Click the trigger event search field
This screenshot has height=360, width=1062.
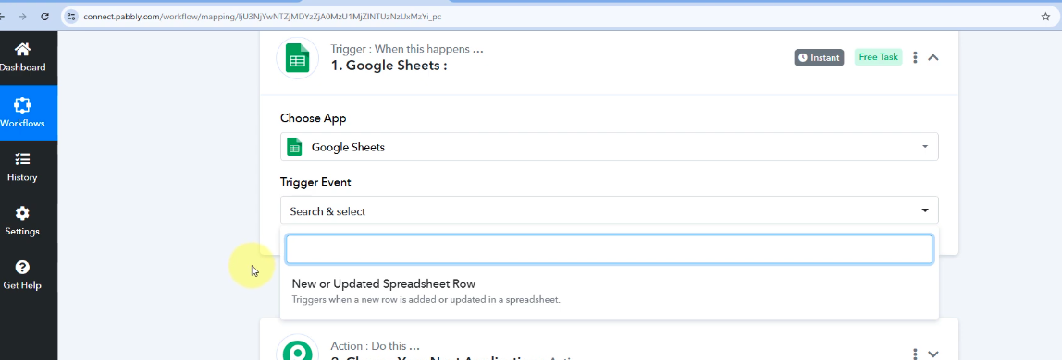[x=609, y=248]
